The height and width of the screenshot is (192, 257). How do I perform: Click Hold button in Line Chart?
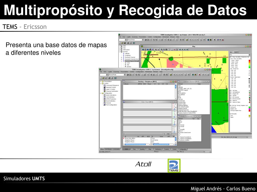tap(168, 134)
